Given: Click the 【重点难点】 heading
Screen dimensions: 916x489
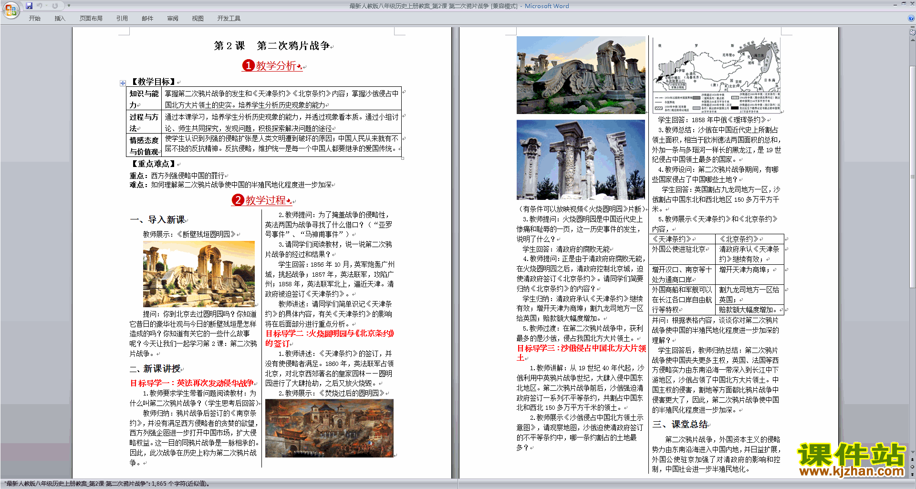Looking at the screenshot, I should coord(154,164).
